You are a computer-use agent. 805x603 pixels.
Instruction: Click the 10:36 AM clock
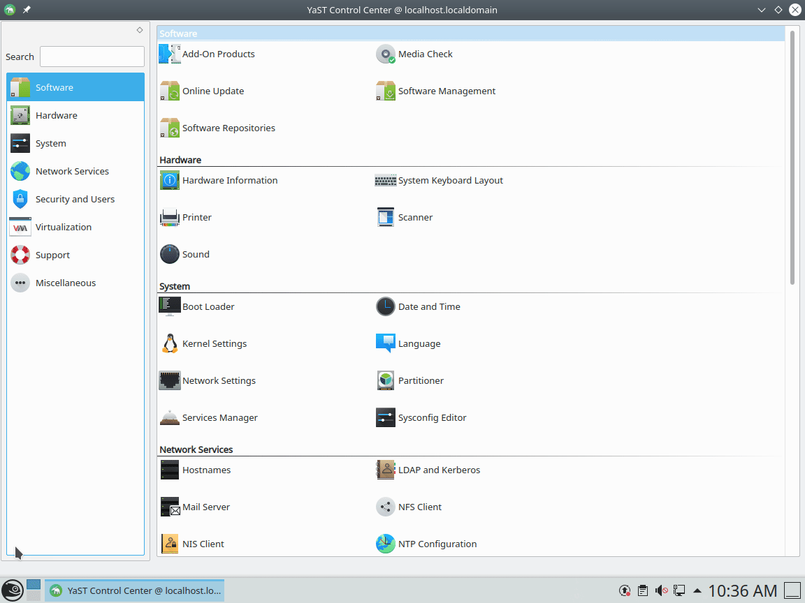tap(742, 590)
